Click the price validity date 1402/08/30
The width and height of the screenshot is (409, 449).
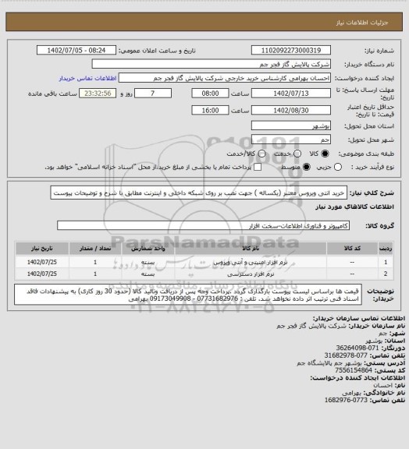[291, 110]
